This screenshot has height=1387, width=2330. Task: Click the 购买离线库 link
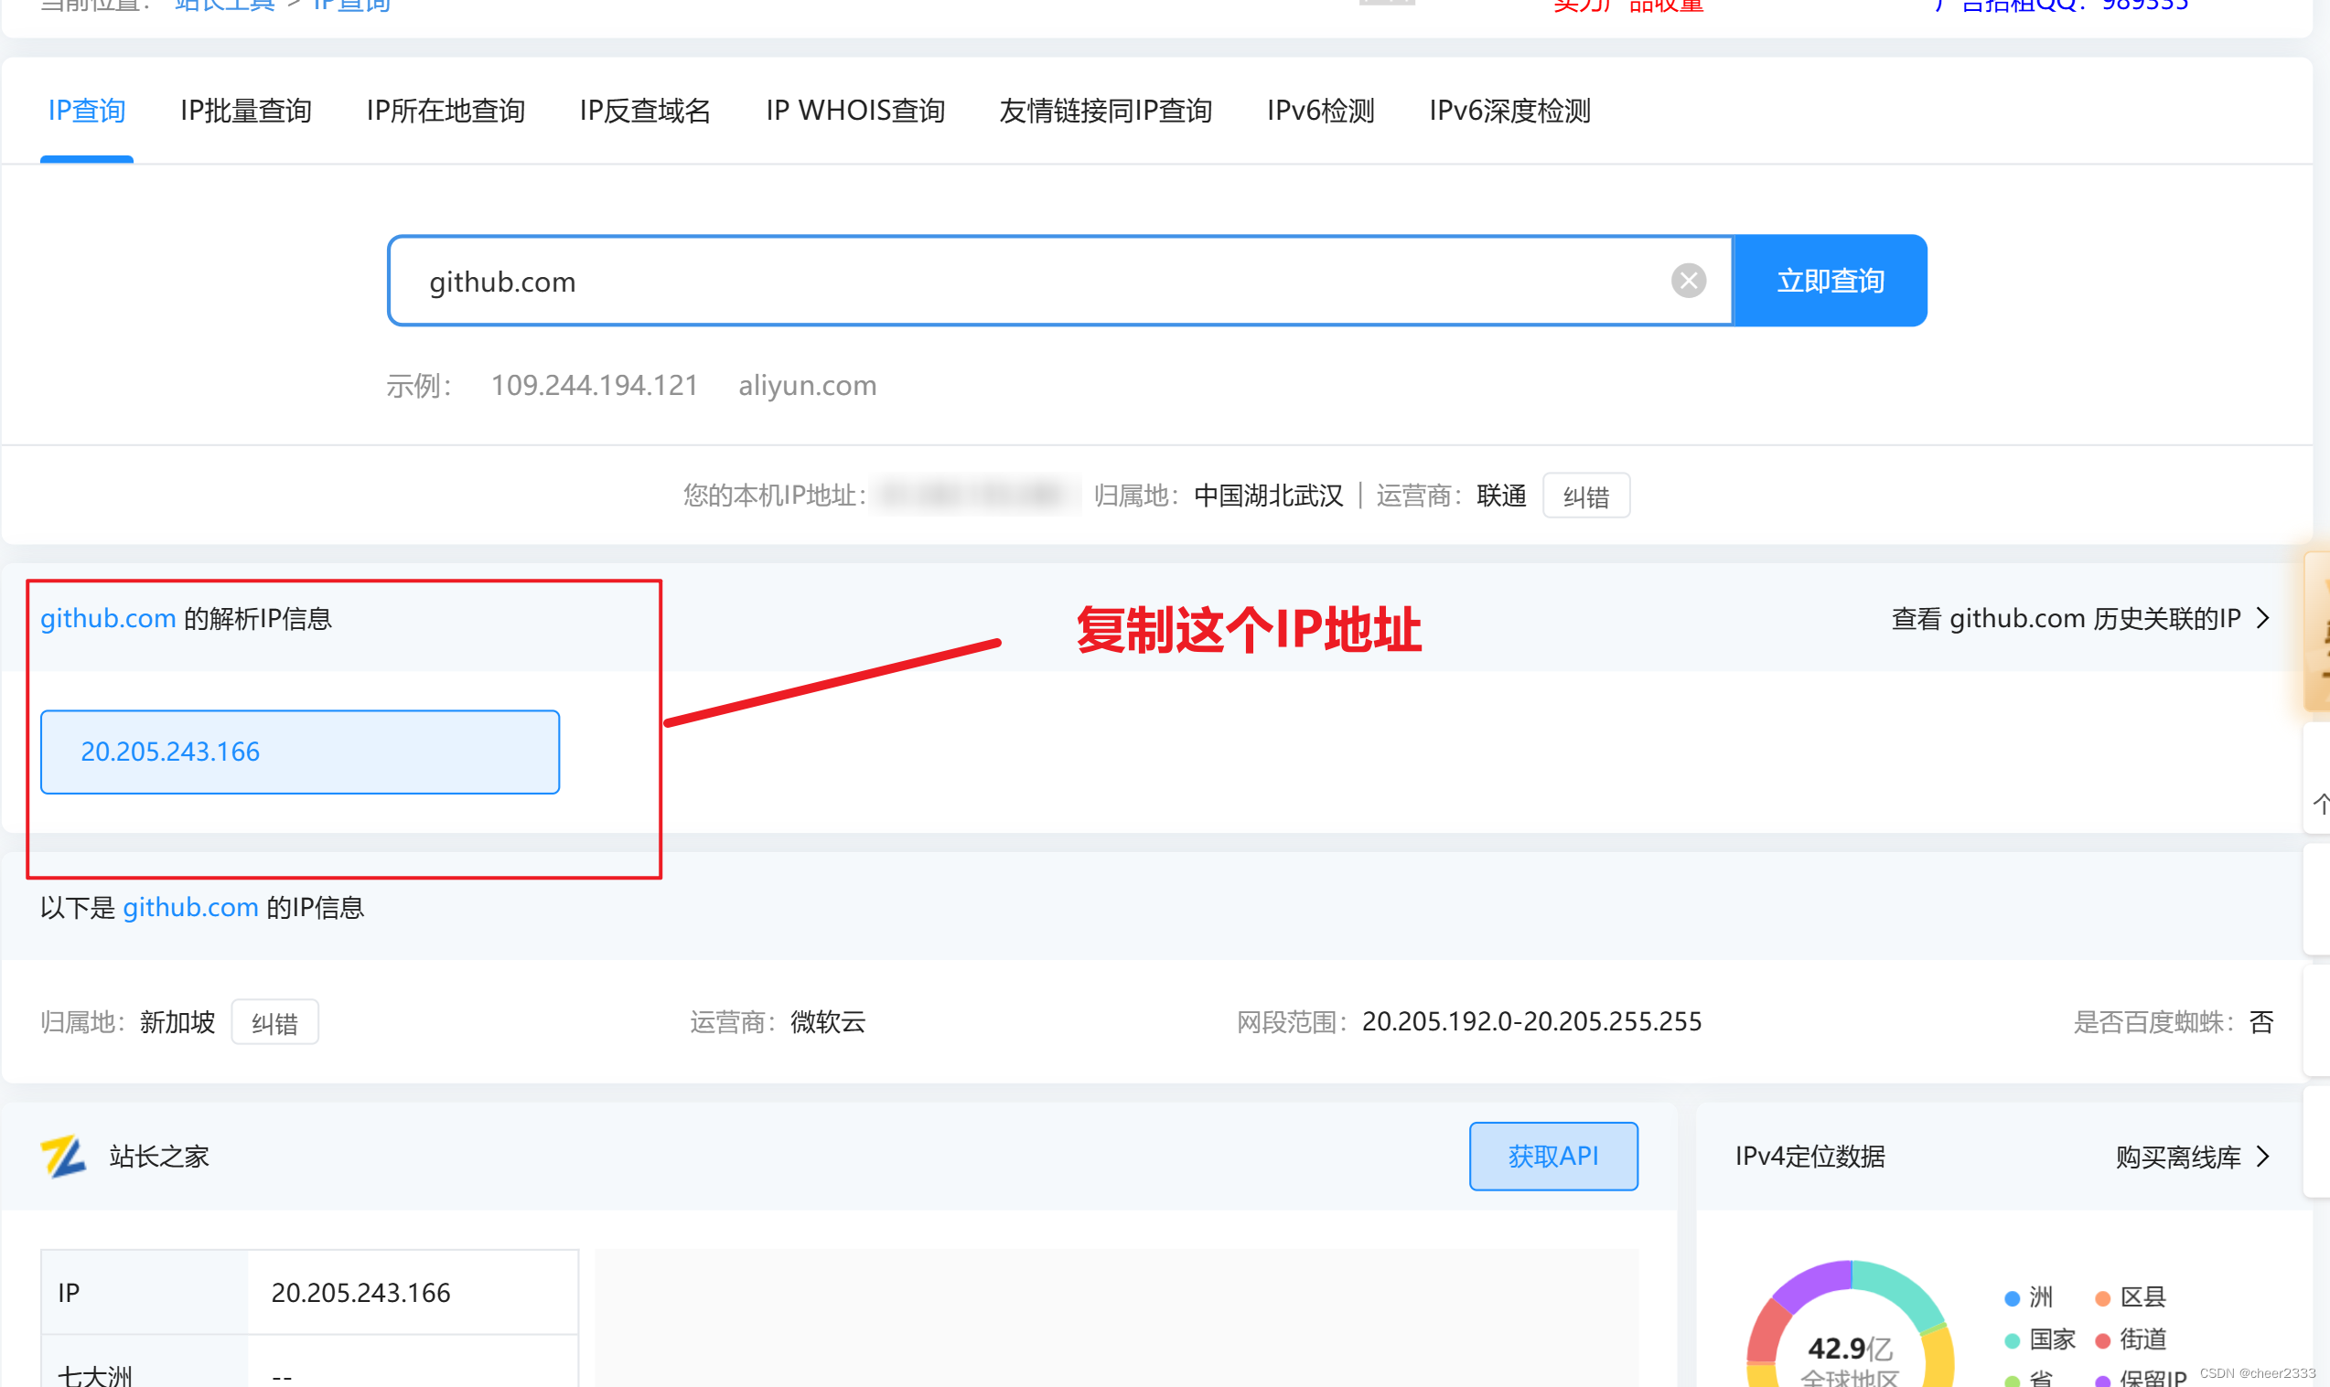[2178, 1158]
